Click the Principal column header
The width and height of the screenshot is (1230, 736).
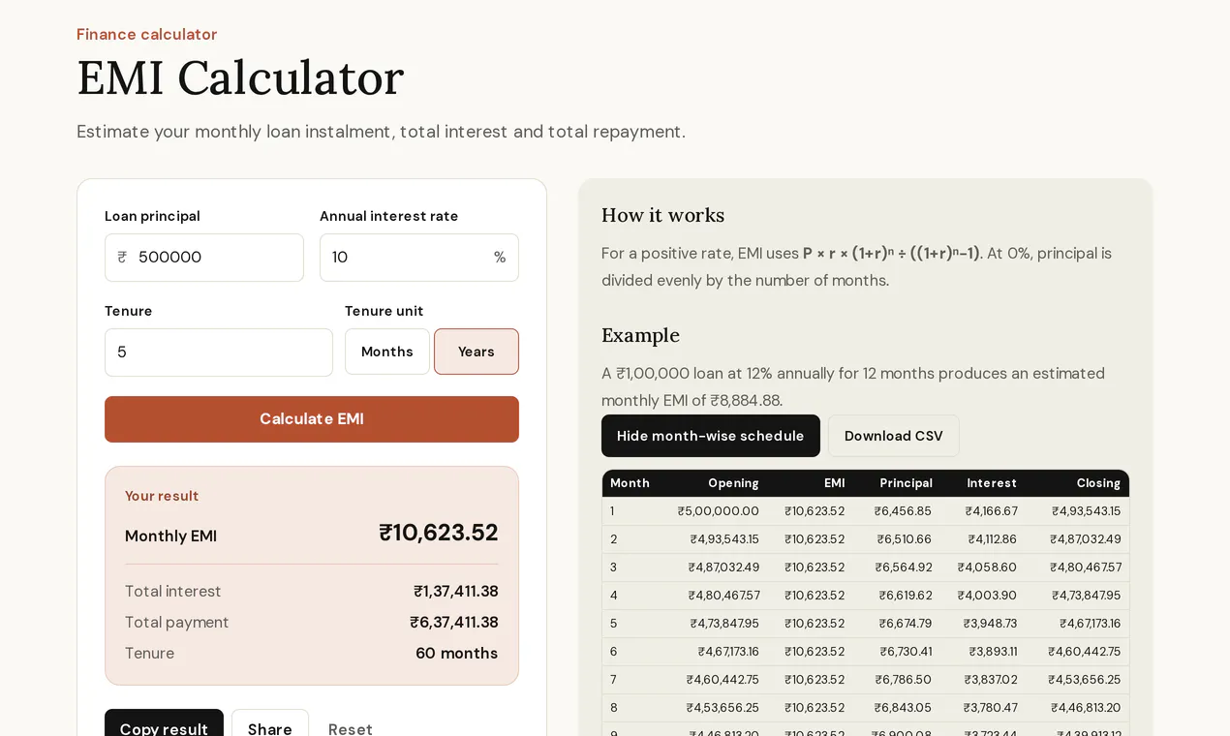click(907, 483)
